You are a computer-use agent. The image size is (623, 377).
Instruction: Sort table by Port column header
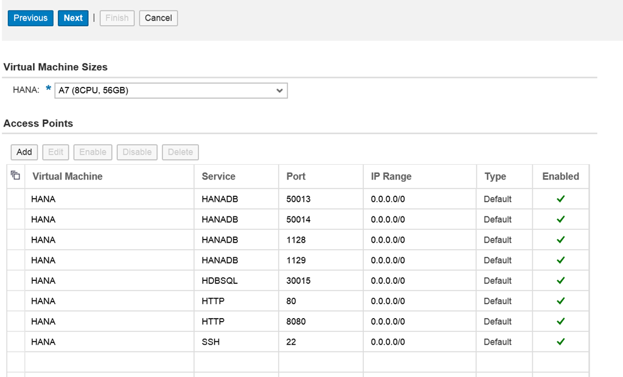pyautogui.click(x=296, y=176)
